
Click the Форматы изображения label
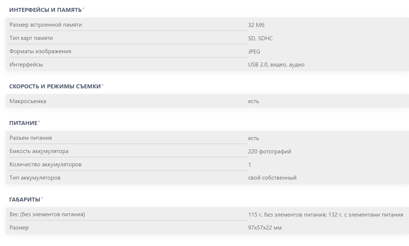(40, 51)
